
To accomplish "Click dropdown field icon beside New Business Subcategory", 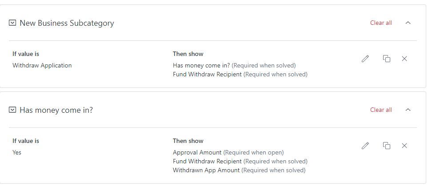I will (x=12, y=23).
